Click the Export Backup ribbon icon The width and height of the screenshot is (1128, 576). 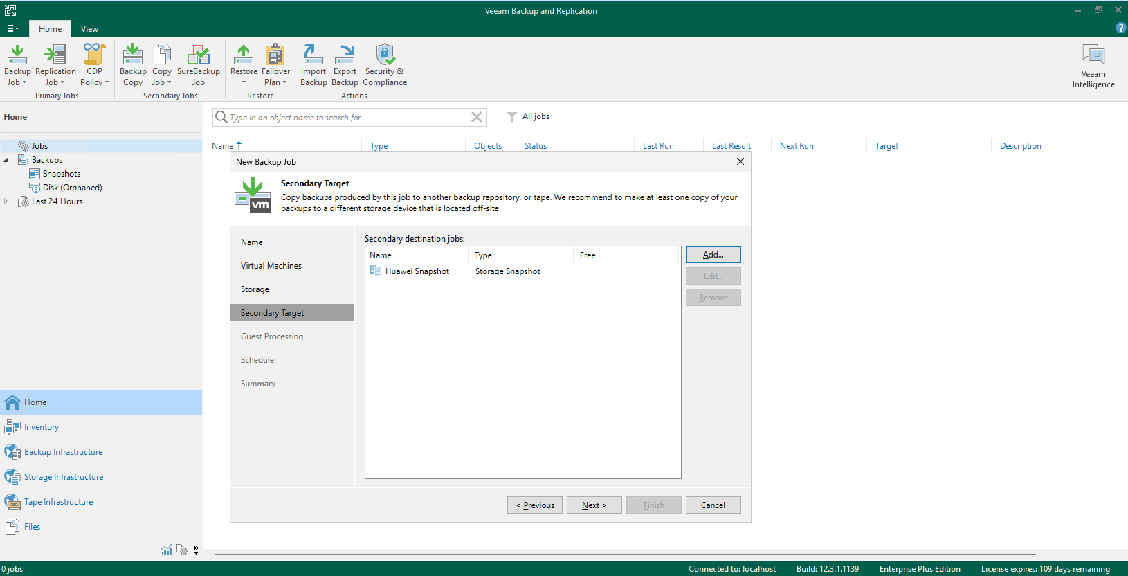tap(345, 66)
